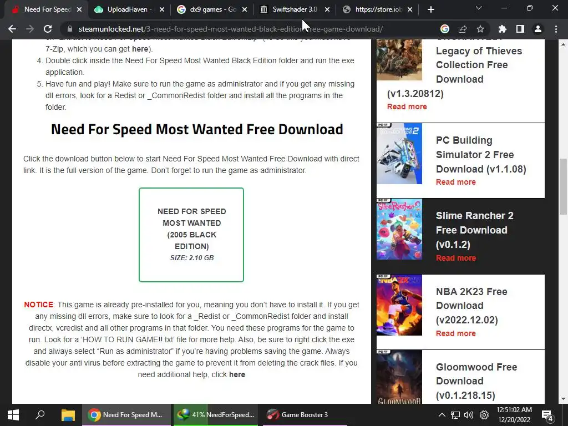Open volume control tray icon
Screen dimensions: 568x426
[468, 415]
